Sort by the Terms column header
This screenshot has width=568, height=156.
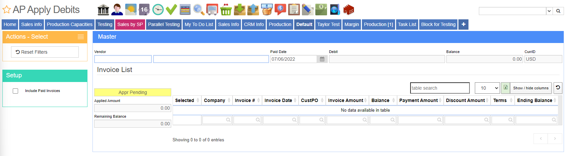point(503,100)
